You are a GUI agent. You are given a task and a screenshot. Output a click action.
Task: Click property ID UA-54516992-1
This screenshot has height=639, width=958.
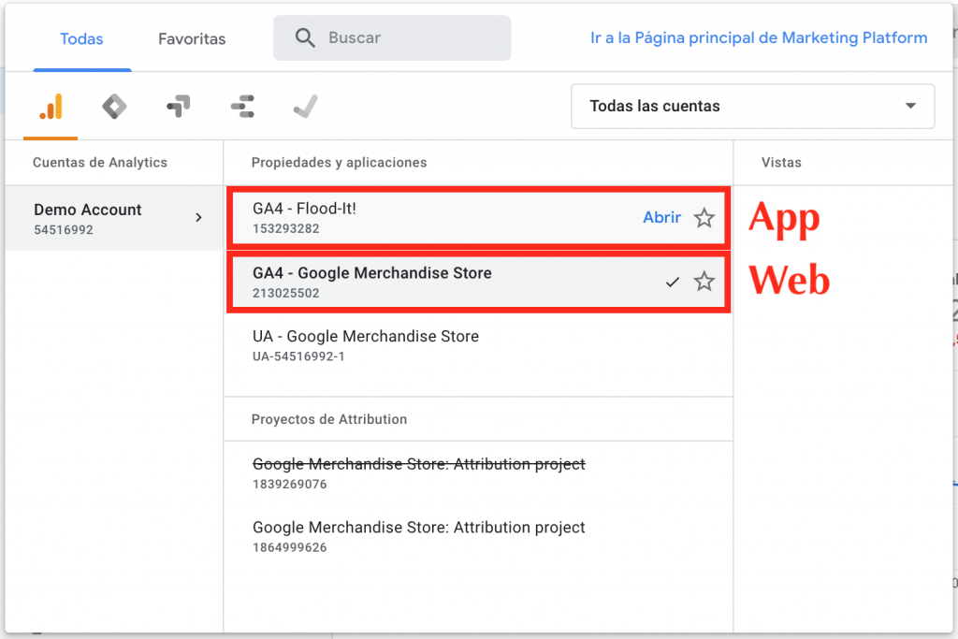[x=298, y=356]
